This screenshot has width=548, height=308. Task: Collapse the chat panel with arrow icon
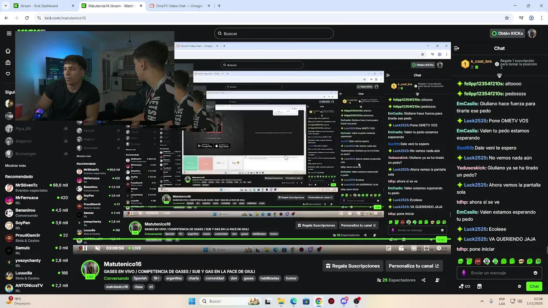456,48
